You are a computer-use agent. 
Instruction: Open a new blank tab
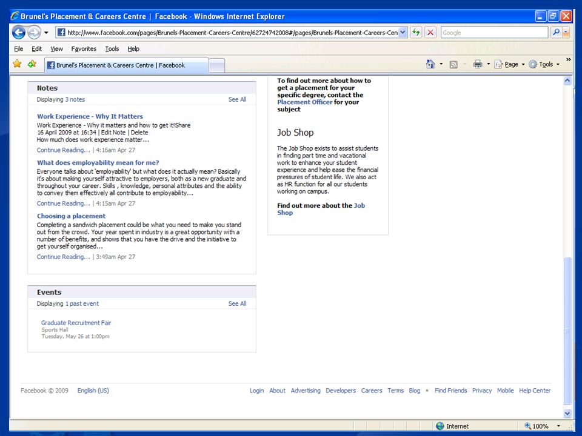(217, 65)
